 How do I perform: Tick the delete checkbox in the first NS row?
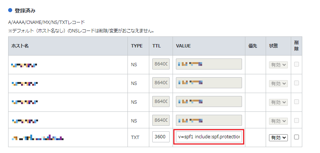(x=296, y=64)
